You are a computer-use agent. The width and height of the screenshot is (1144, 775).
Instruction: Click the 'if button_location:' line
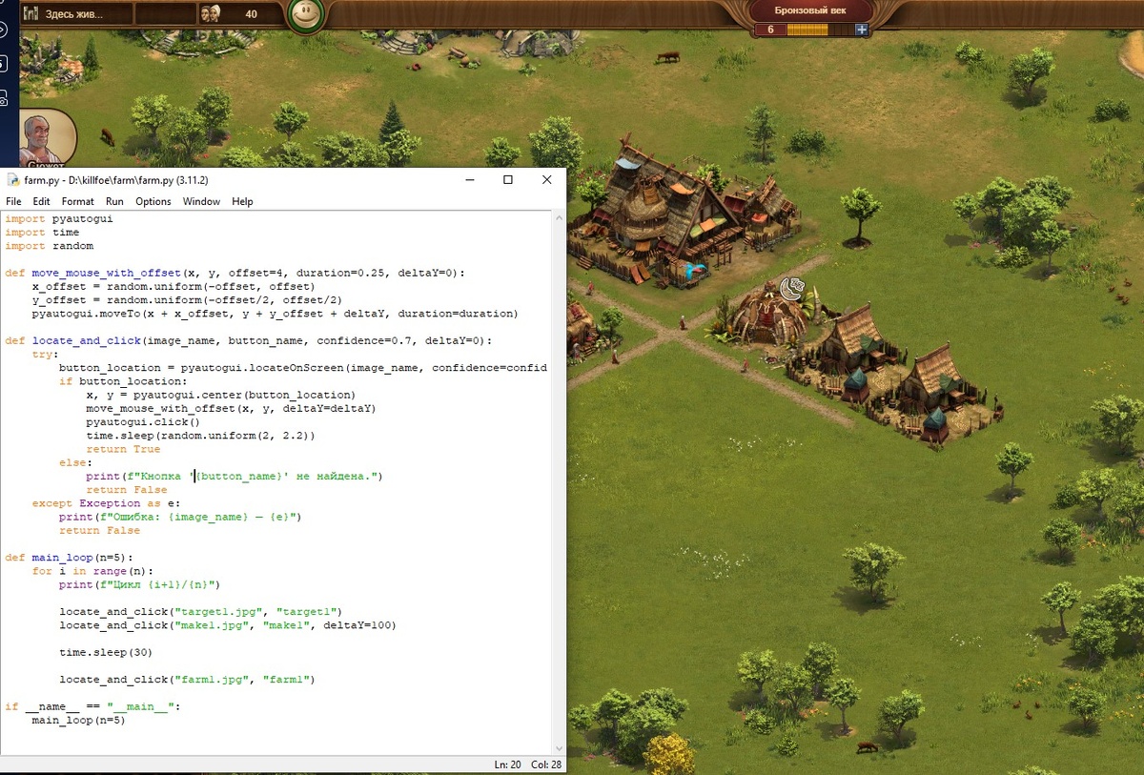pyautogui.click(x=123, y=380)
